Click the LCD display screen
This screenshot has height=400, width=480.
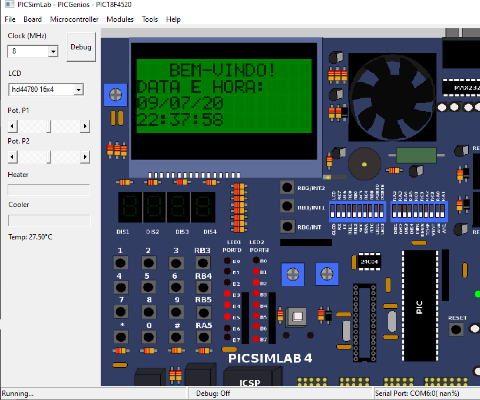point(224,96)
